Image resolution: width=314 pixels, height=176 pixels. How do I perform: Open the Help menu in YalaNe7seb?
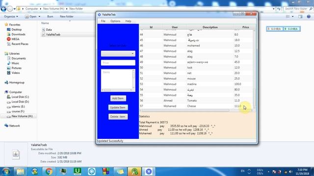click(x=128, y=21)
